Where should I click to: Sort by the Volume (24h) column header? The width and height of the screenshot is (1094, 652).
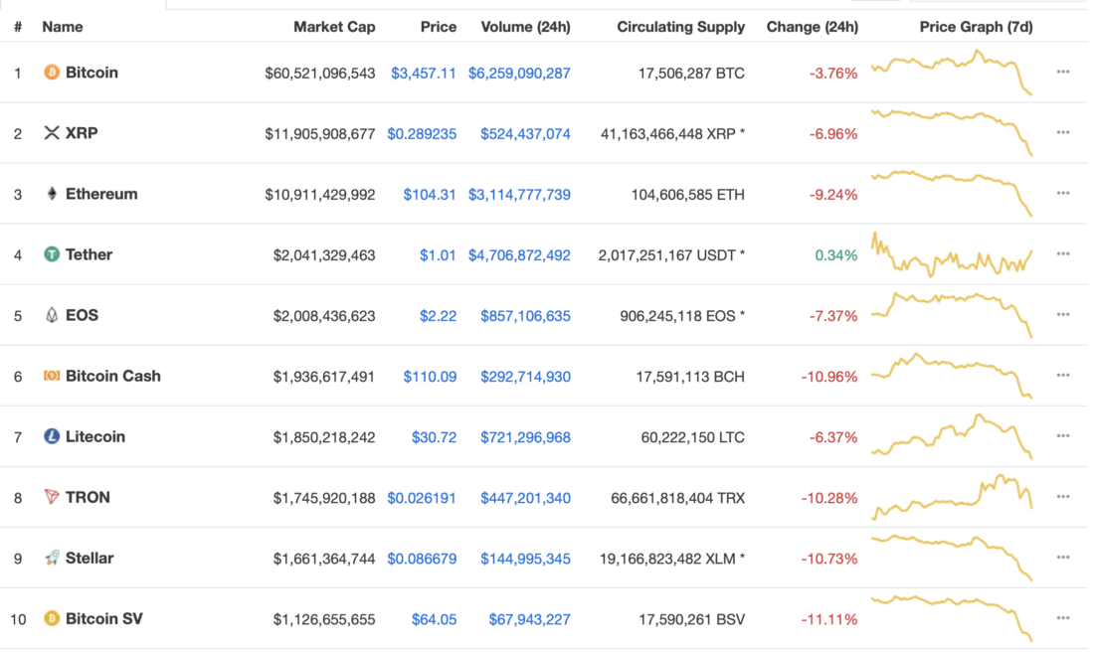click(x=525, y=27)
